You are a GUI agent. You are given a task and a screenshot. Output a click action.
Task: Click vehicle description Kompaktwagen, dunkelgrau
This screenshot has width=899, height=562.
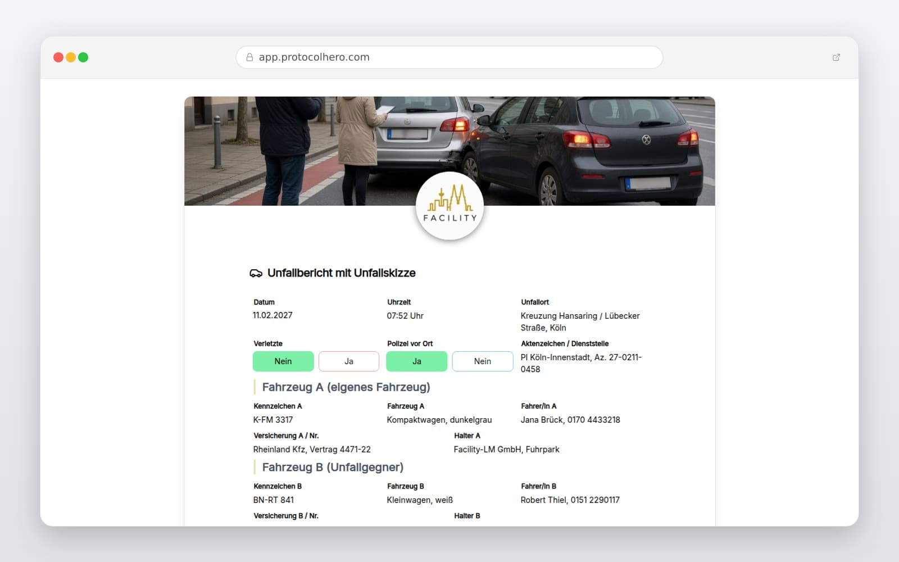pos(439,420)
